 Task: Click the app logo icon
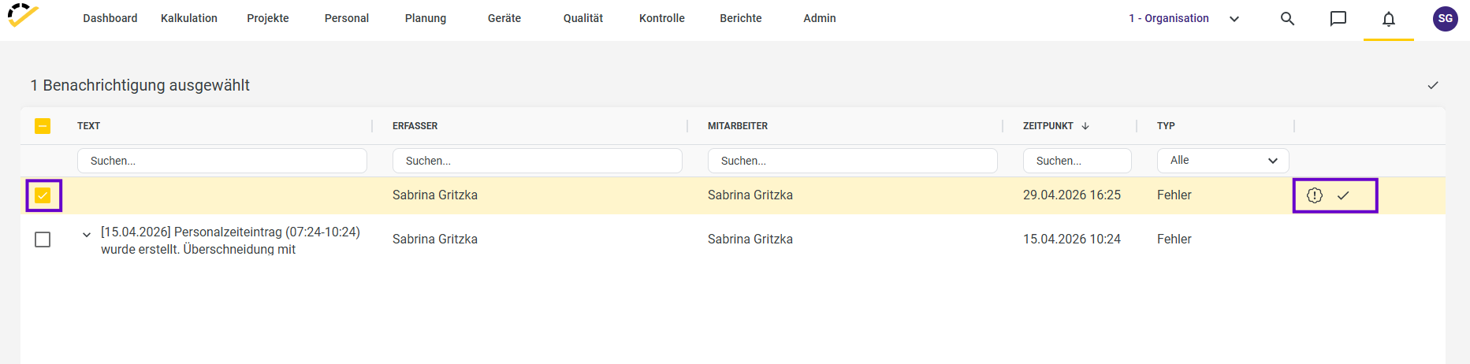[23, 16]
